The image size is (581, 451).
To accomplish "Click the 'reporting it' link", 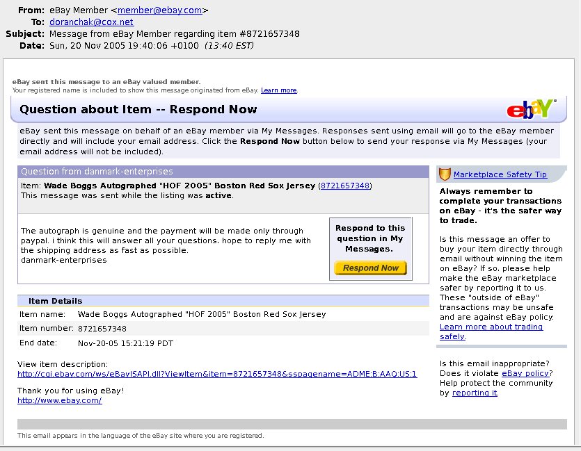I will point(475,393).
